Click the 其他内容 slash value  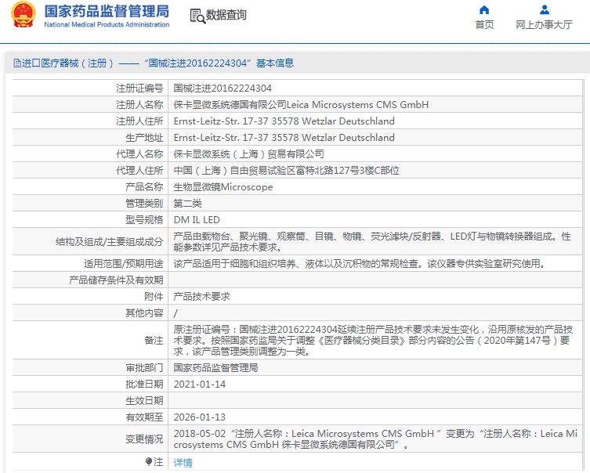176,313
